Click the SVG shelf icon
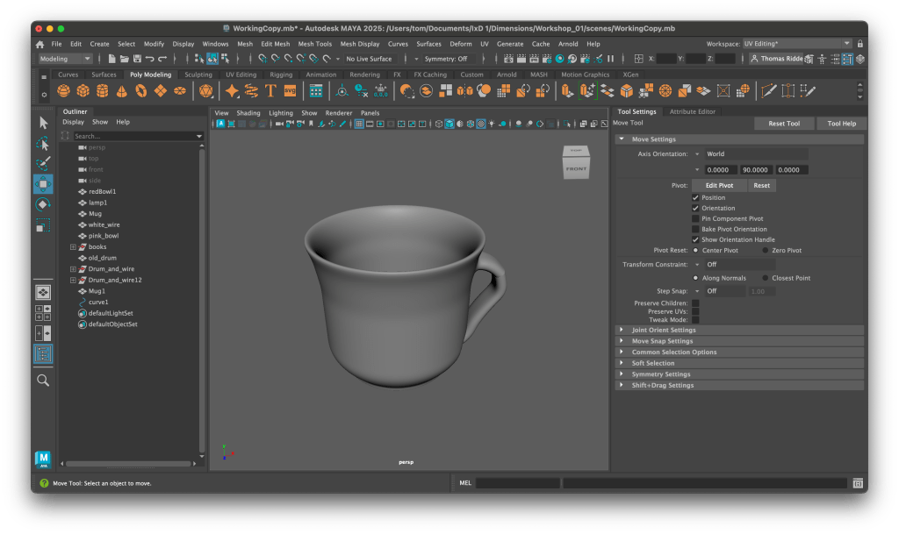Viewport: 899px width, 534px height. [x=290, y=91]
